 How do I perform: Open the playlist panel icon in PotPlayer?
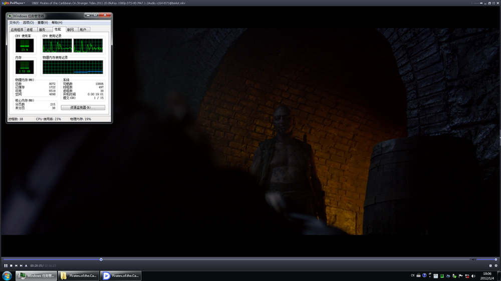[x=490, y=265]
